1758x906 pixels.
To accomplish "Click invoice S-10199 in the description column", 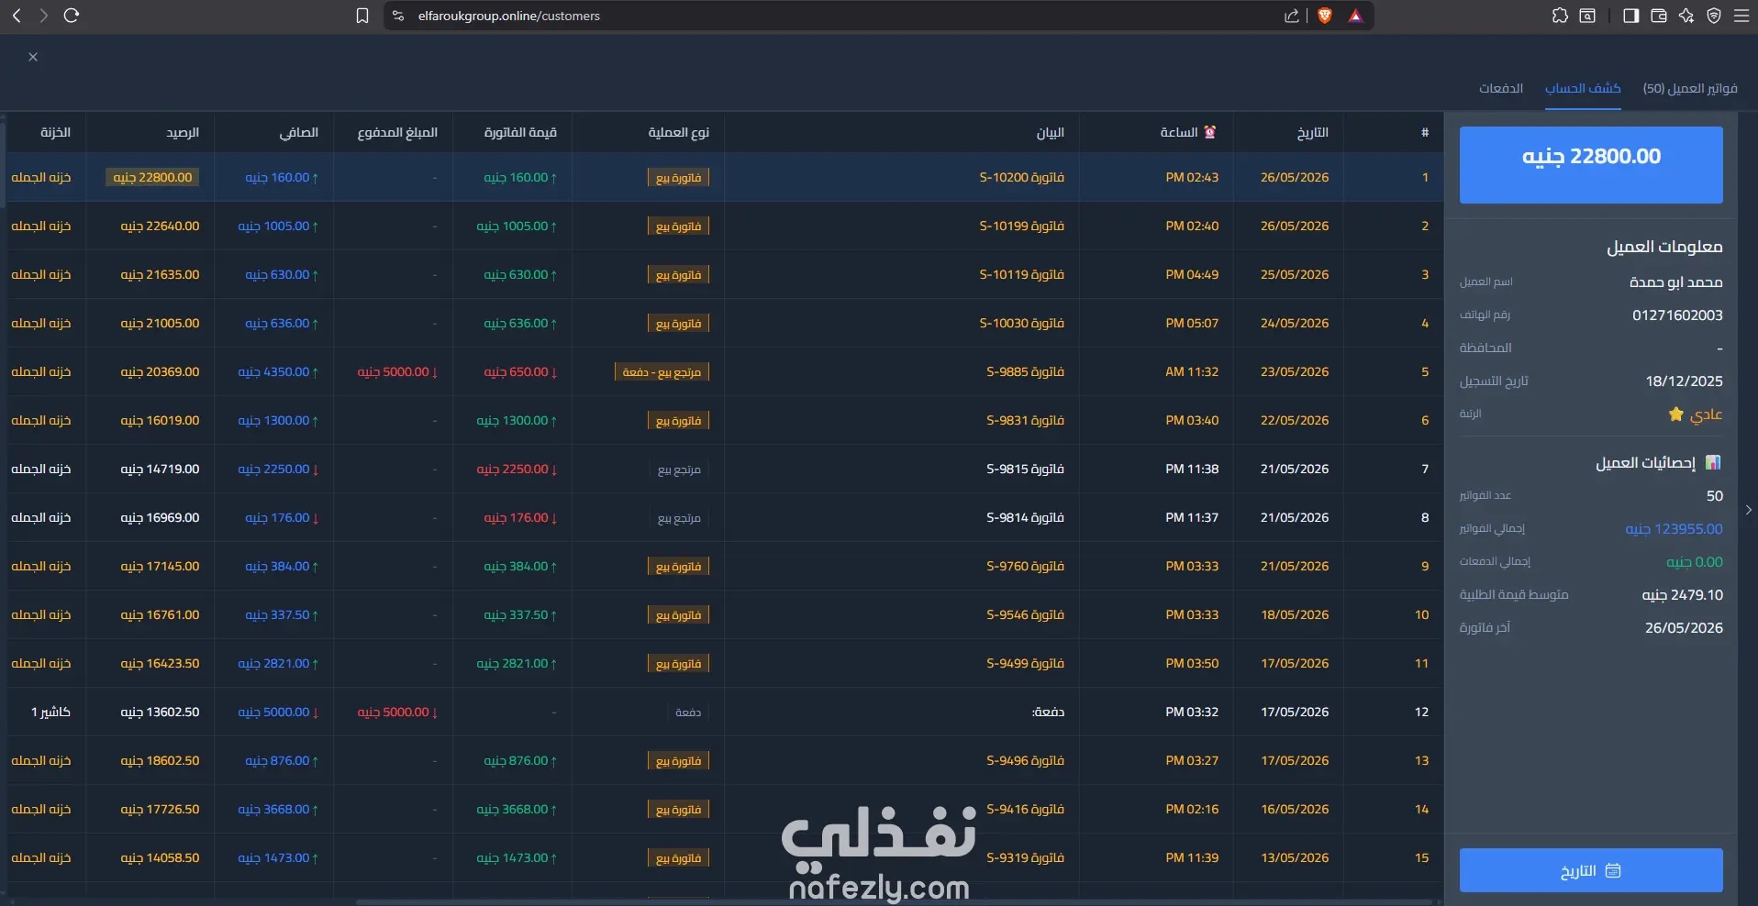I will (1022, 226).
